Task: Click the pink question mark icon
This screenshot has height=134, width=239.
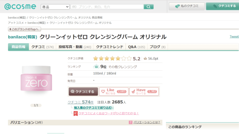Action: tap(131, 122)
